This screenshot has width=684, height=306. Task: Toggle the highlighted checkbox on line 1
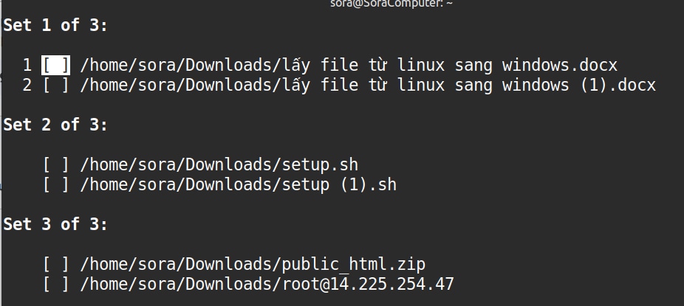click(55, 65)
